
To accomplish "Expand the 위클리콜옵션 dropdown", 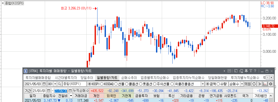I will (x=203, y=84).
